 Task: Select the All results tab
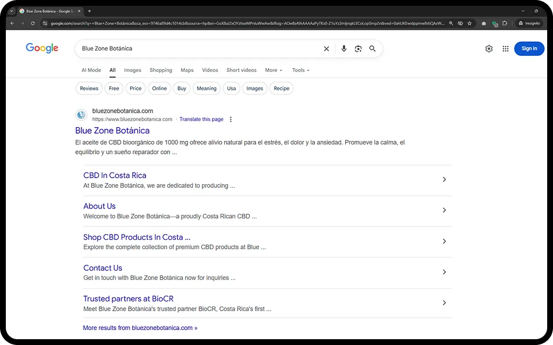pyautogui.click(x=112, y=70)
